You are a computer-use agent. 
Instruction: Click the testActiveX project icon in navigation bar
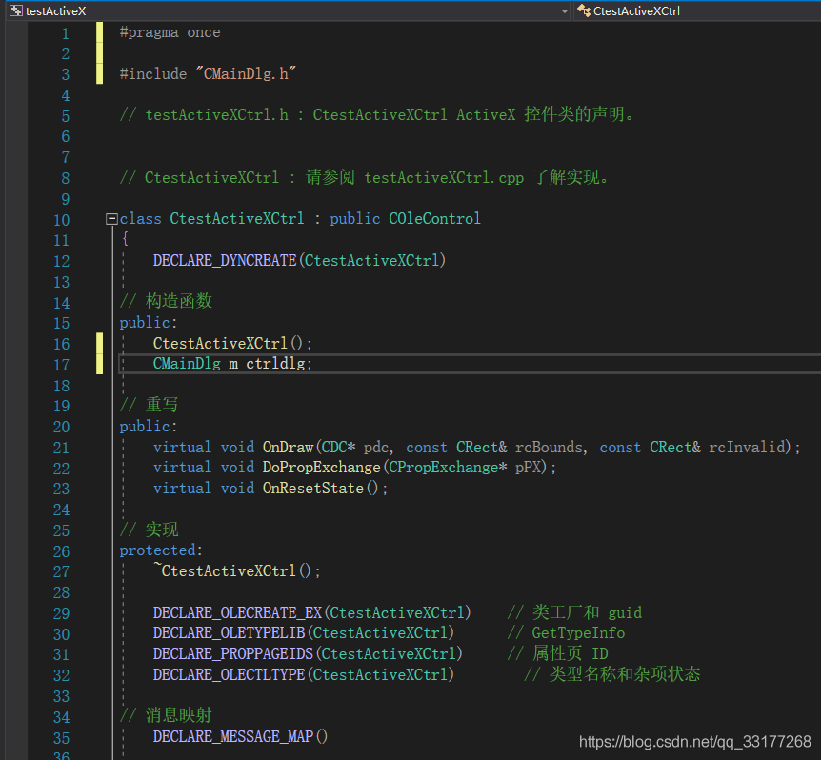click(15, 11)
